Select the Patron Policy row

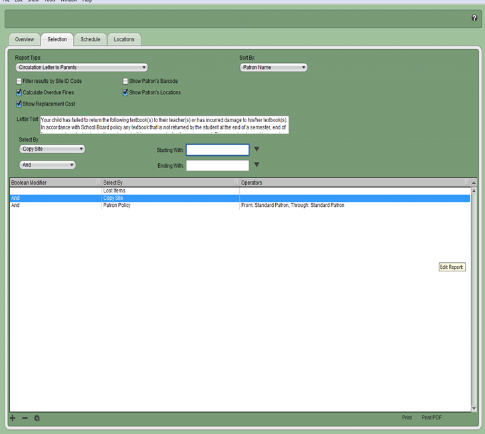[240, 205]
